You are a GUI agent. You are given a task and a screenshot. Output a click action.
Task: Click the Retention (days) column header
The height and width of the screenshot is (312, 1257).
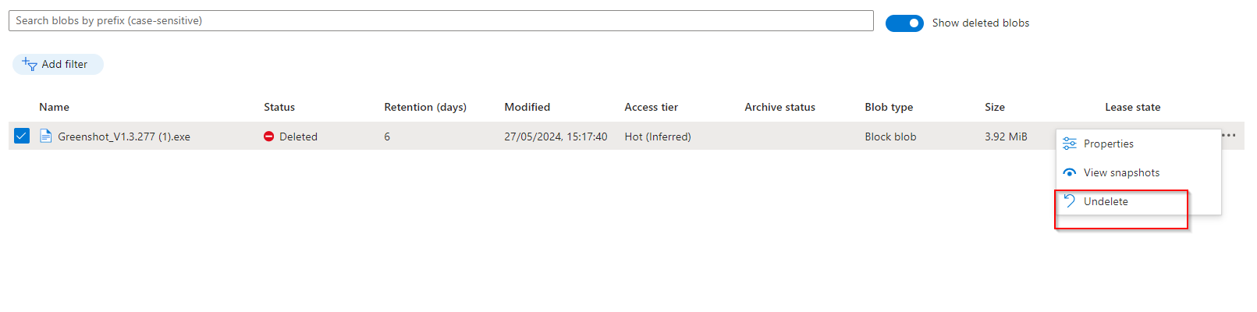click(x=425, y=107)
